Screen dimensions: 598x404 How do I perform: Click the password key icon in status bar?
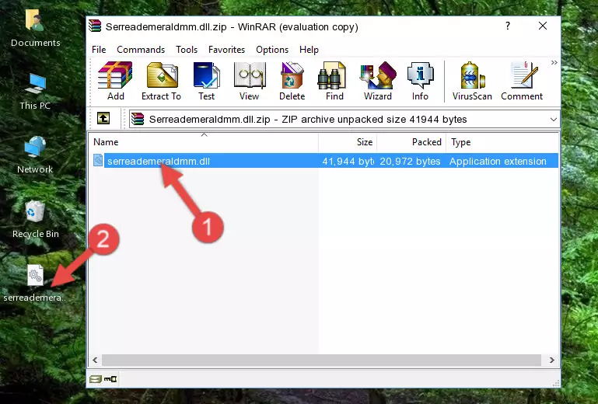[110, 379]
